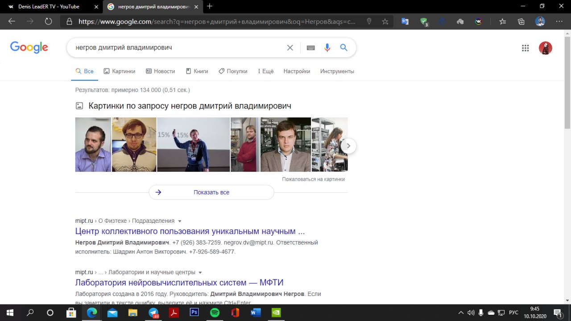Image resolution: width=571 pixels, height=321 pixels.
Task: Open Google Translate extension icon
Action: [405, 21]
